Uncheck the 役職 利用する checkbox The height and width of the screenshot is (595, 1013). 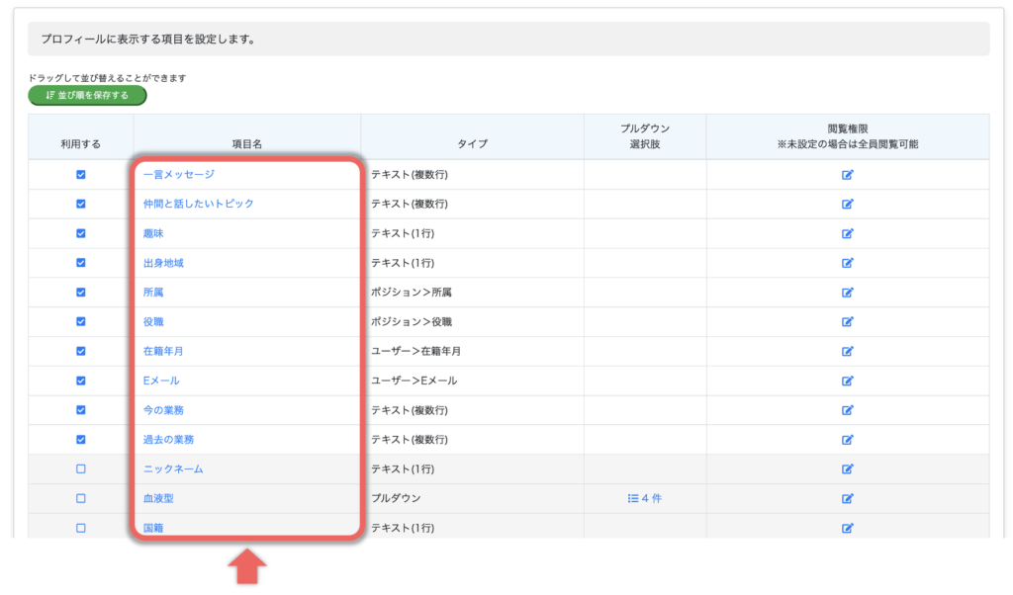pyautogui.click(x=81, y=322)
